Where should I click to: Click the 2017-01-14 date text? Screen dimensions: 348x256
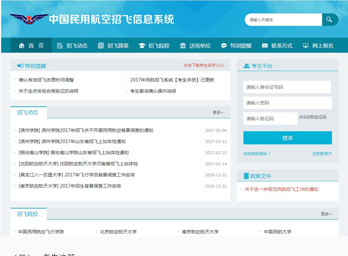tap(216, 164)
